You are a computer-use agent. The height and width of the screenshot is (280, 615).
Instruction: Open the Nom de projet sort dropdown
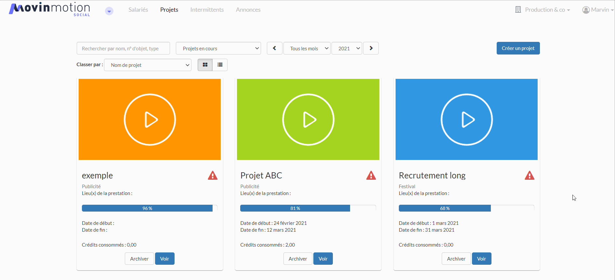click(x=148, y=65)
